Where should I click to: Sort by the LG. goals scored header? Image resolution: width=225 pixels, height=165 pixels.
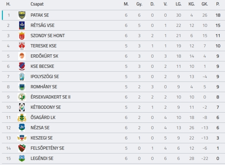pos(178,4)
